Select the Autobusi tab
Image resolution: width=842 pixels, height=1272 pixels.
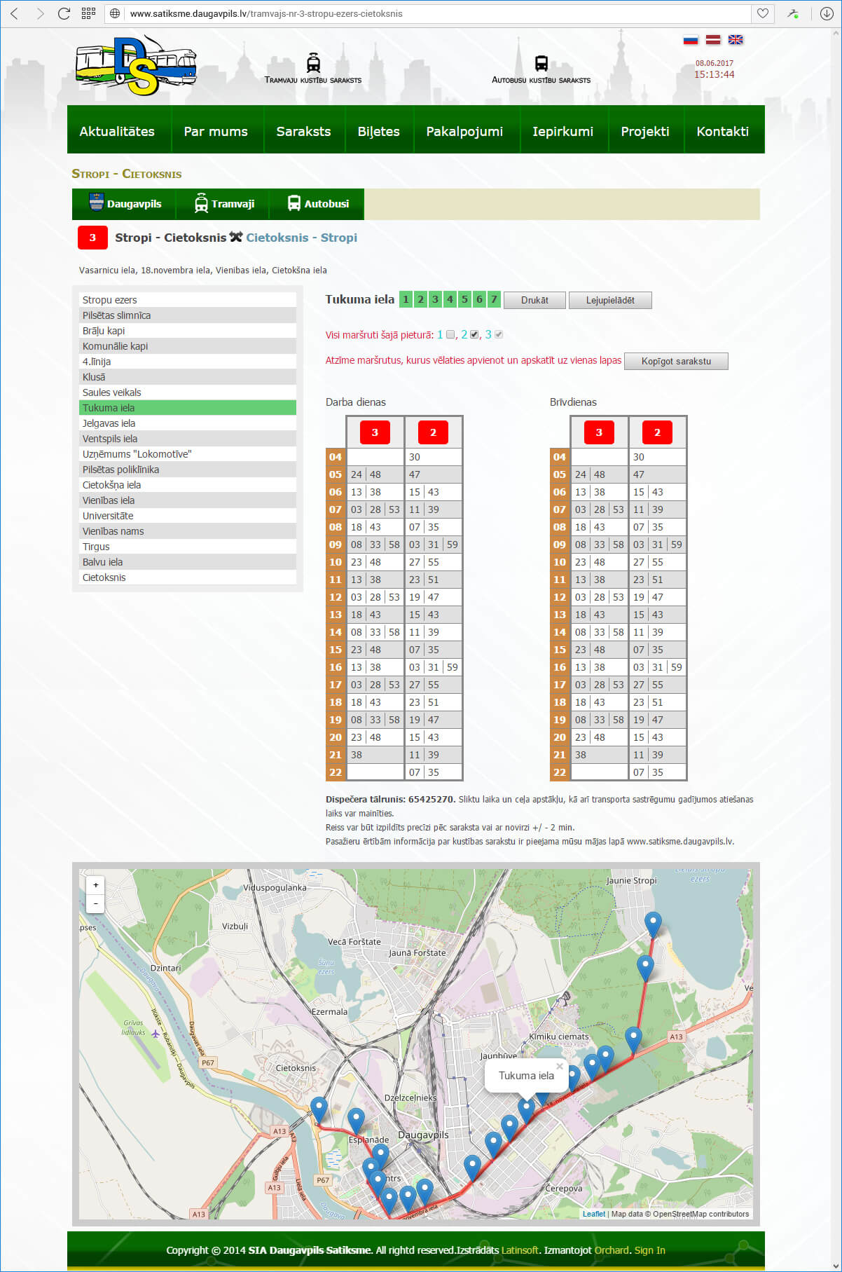(317, 204)
